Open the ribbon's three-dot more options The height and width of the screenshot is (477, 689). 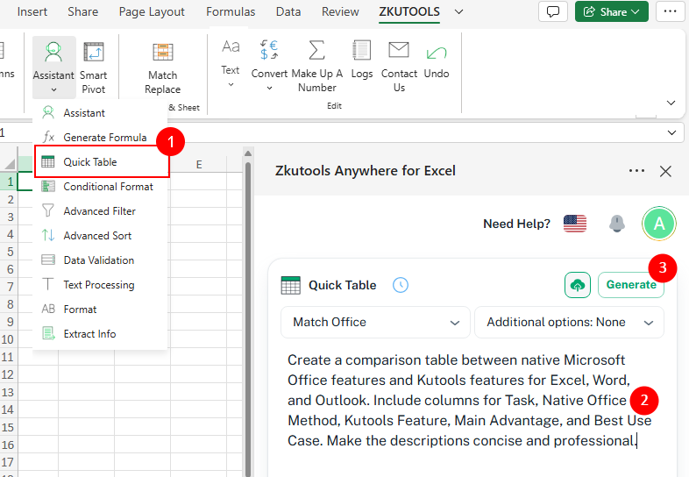(670, 11)
